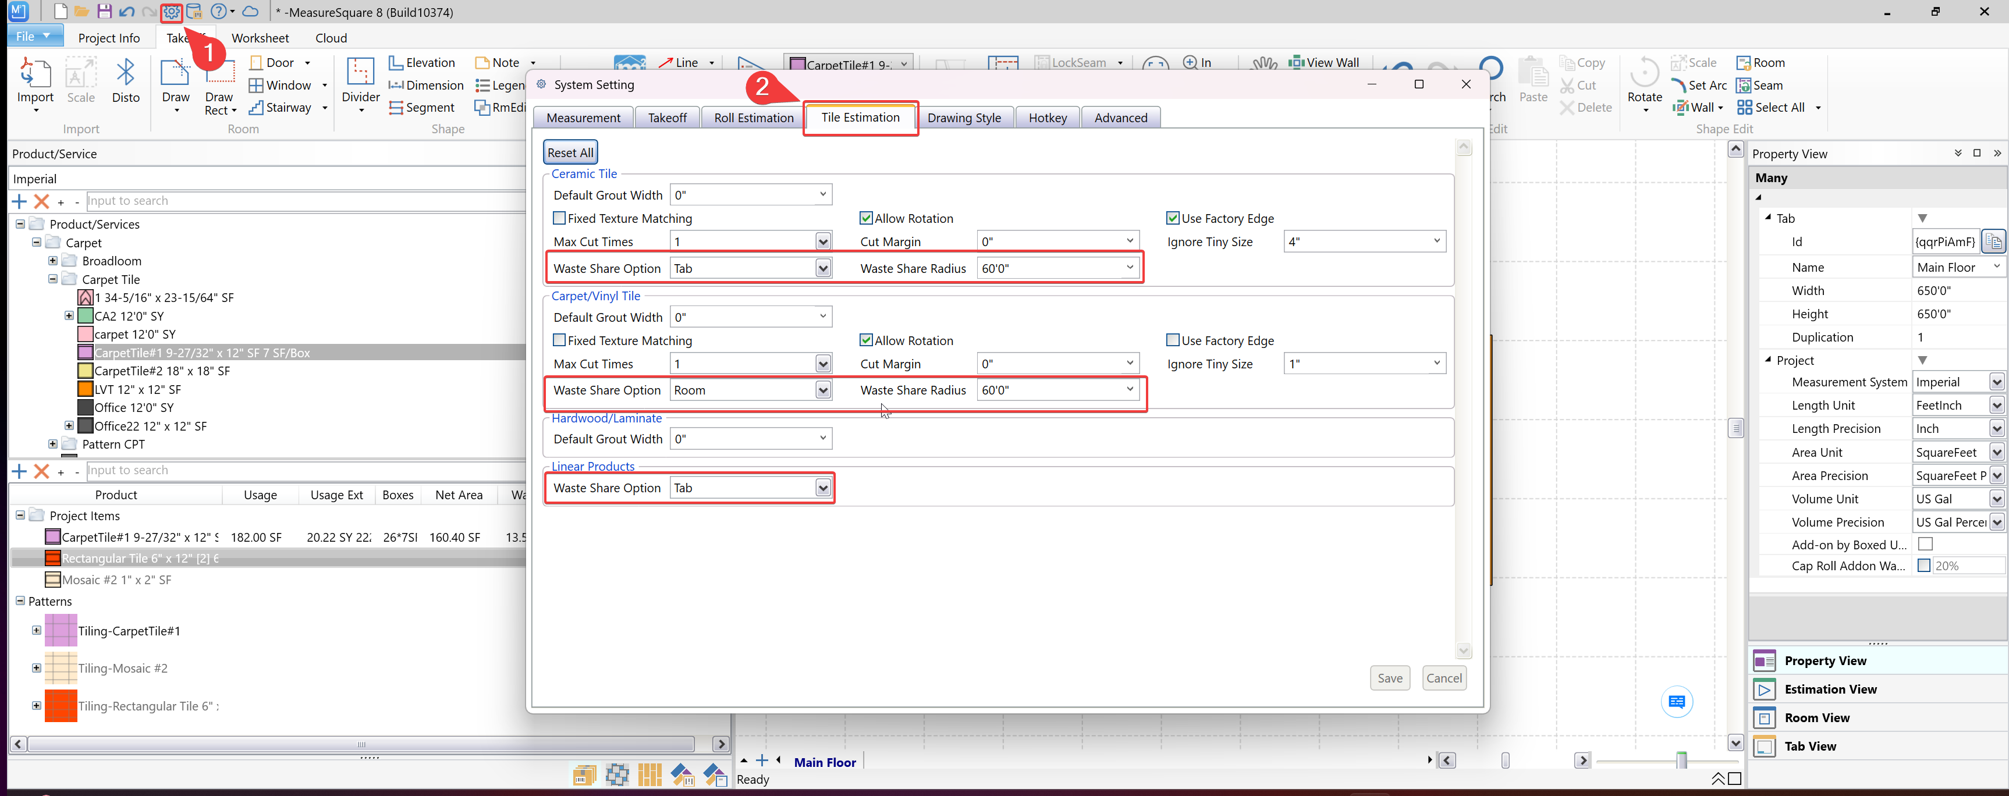Screen dimensions: 2009x796
Task: Select the Disto Bluetooth tool
Action: tap(126, 73)
